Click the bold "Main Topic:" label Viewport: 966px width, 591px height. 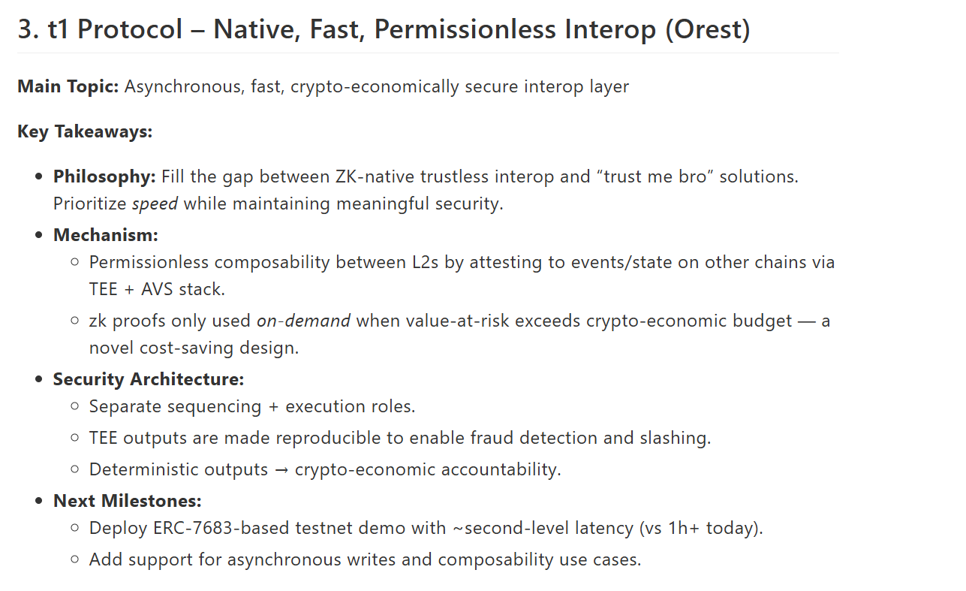point(68,86)
